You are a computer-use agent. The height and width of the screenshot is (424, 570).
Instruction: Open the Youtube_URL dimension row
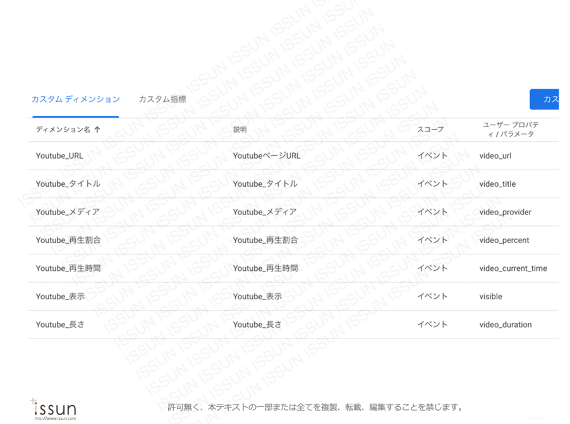tap(59, 156)
